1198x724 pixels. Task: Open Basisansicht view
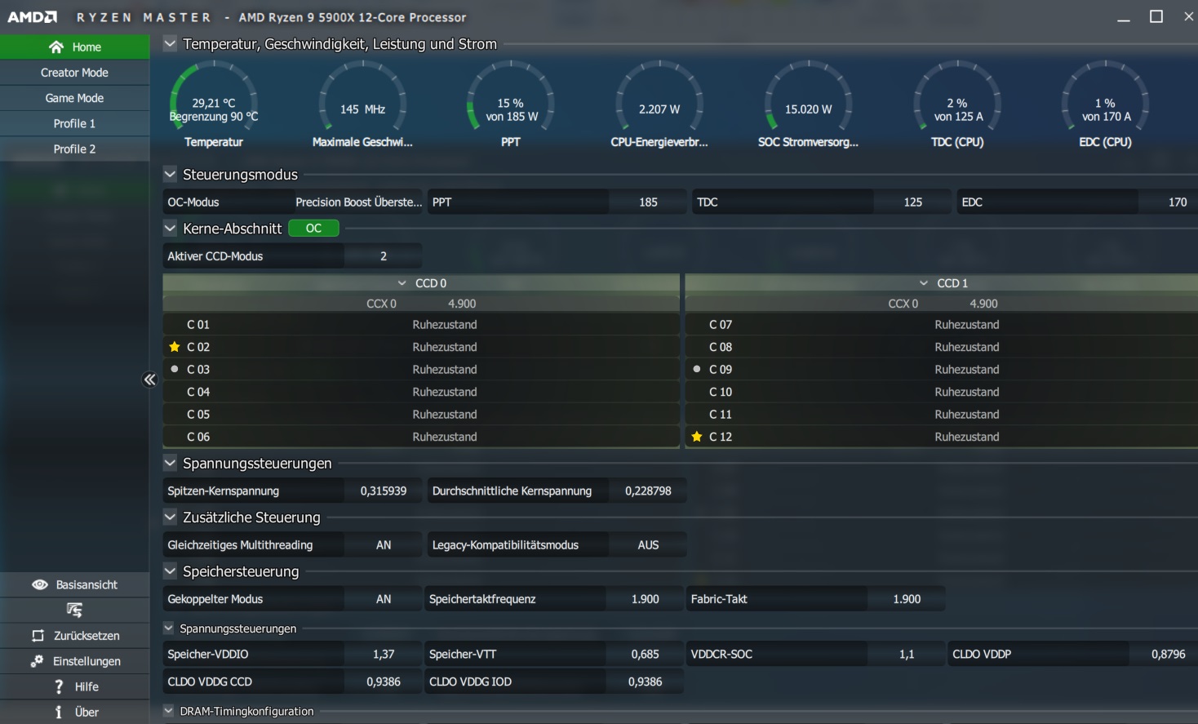[x=74, y=584]
